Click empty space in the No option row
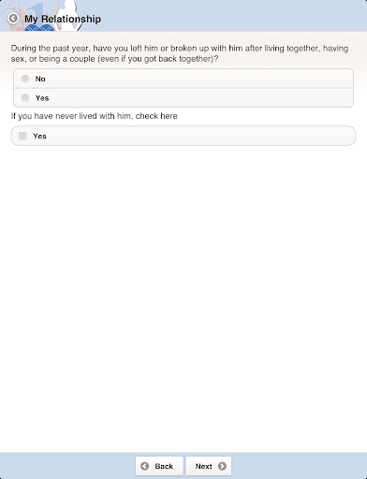The image size is (367, 479). point(199,79)
